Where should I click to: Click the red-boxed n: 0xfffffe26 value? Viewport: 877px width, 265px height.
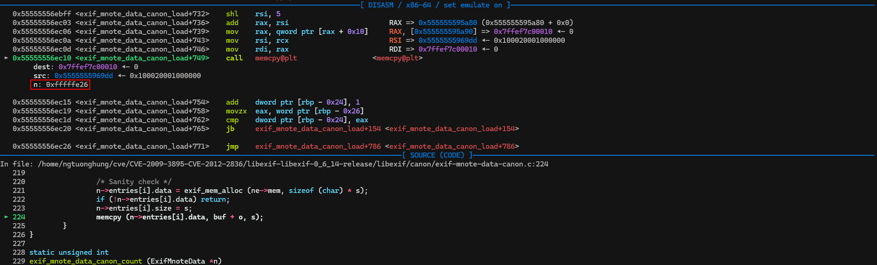click(60, 85)
